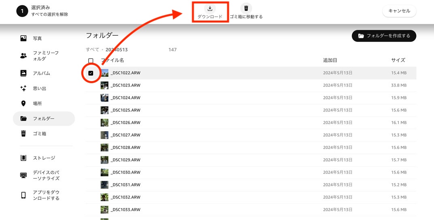Sort by the 追加日 column header

(330, 60)
